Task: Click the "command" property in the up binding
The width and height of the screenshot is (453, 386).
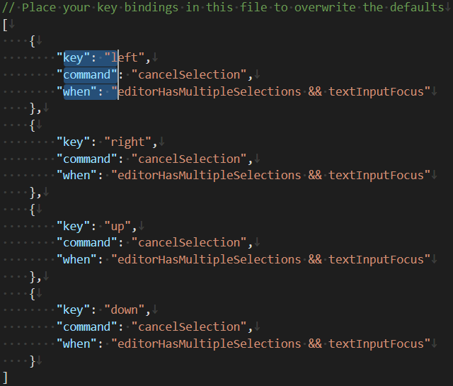Action: tap(87, 243)
